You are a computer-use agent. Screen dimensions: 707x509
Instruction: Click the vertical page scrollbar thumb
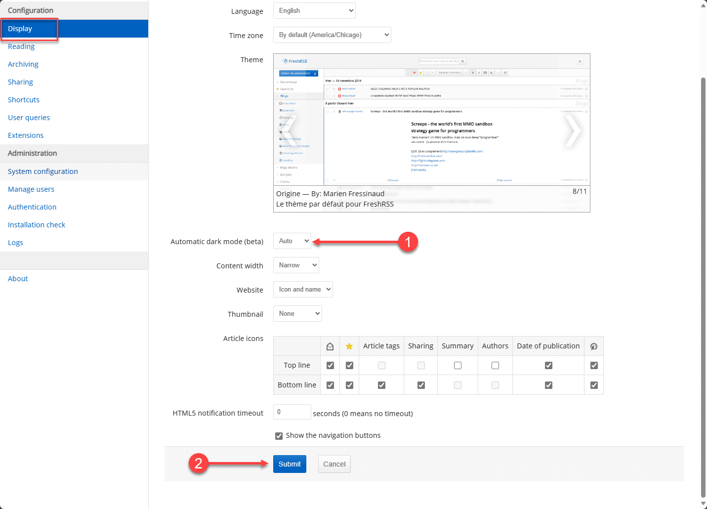704,287
